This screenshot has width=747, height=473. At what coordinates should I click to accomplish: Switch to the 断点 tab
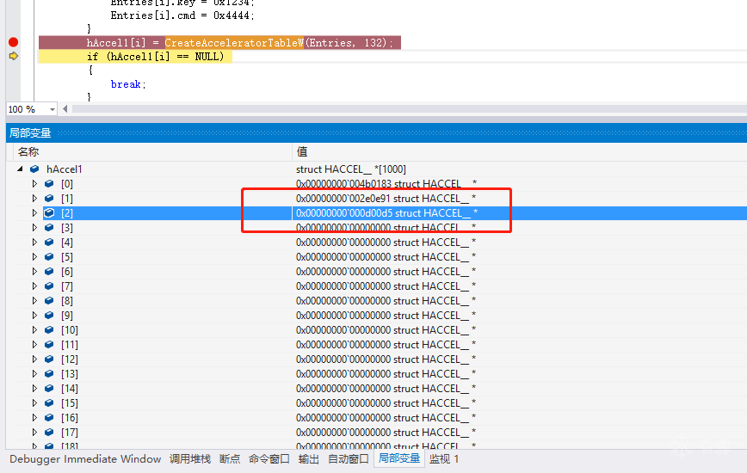click(x=230, y=459)
